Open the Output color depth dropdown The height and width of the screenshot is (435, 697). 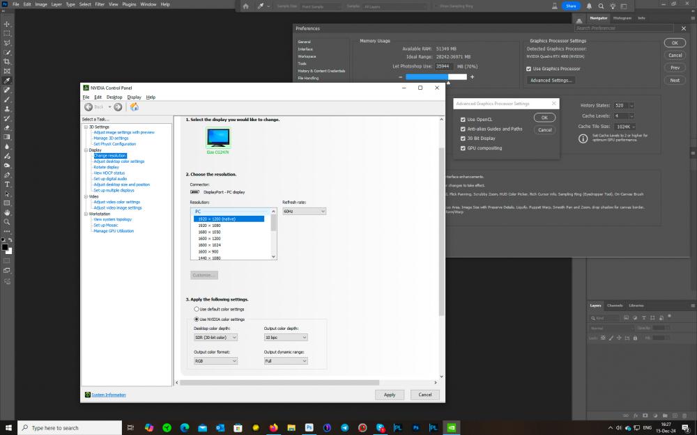pyautogui.click(x=285, y=338)
